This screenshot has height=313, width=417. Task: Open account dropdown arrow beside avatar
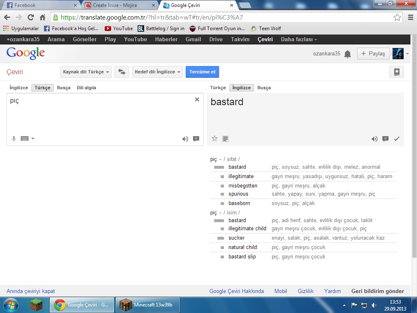coord(407,54)
